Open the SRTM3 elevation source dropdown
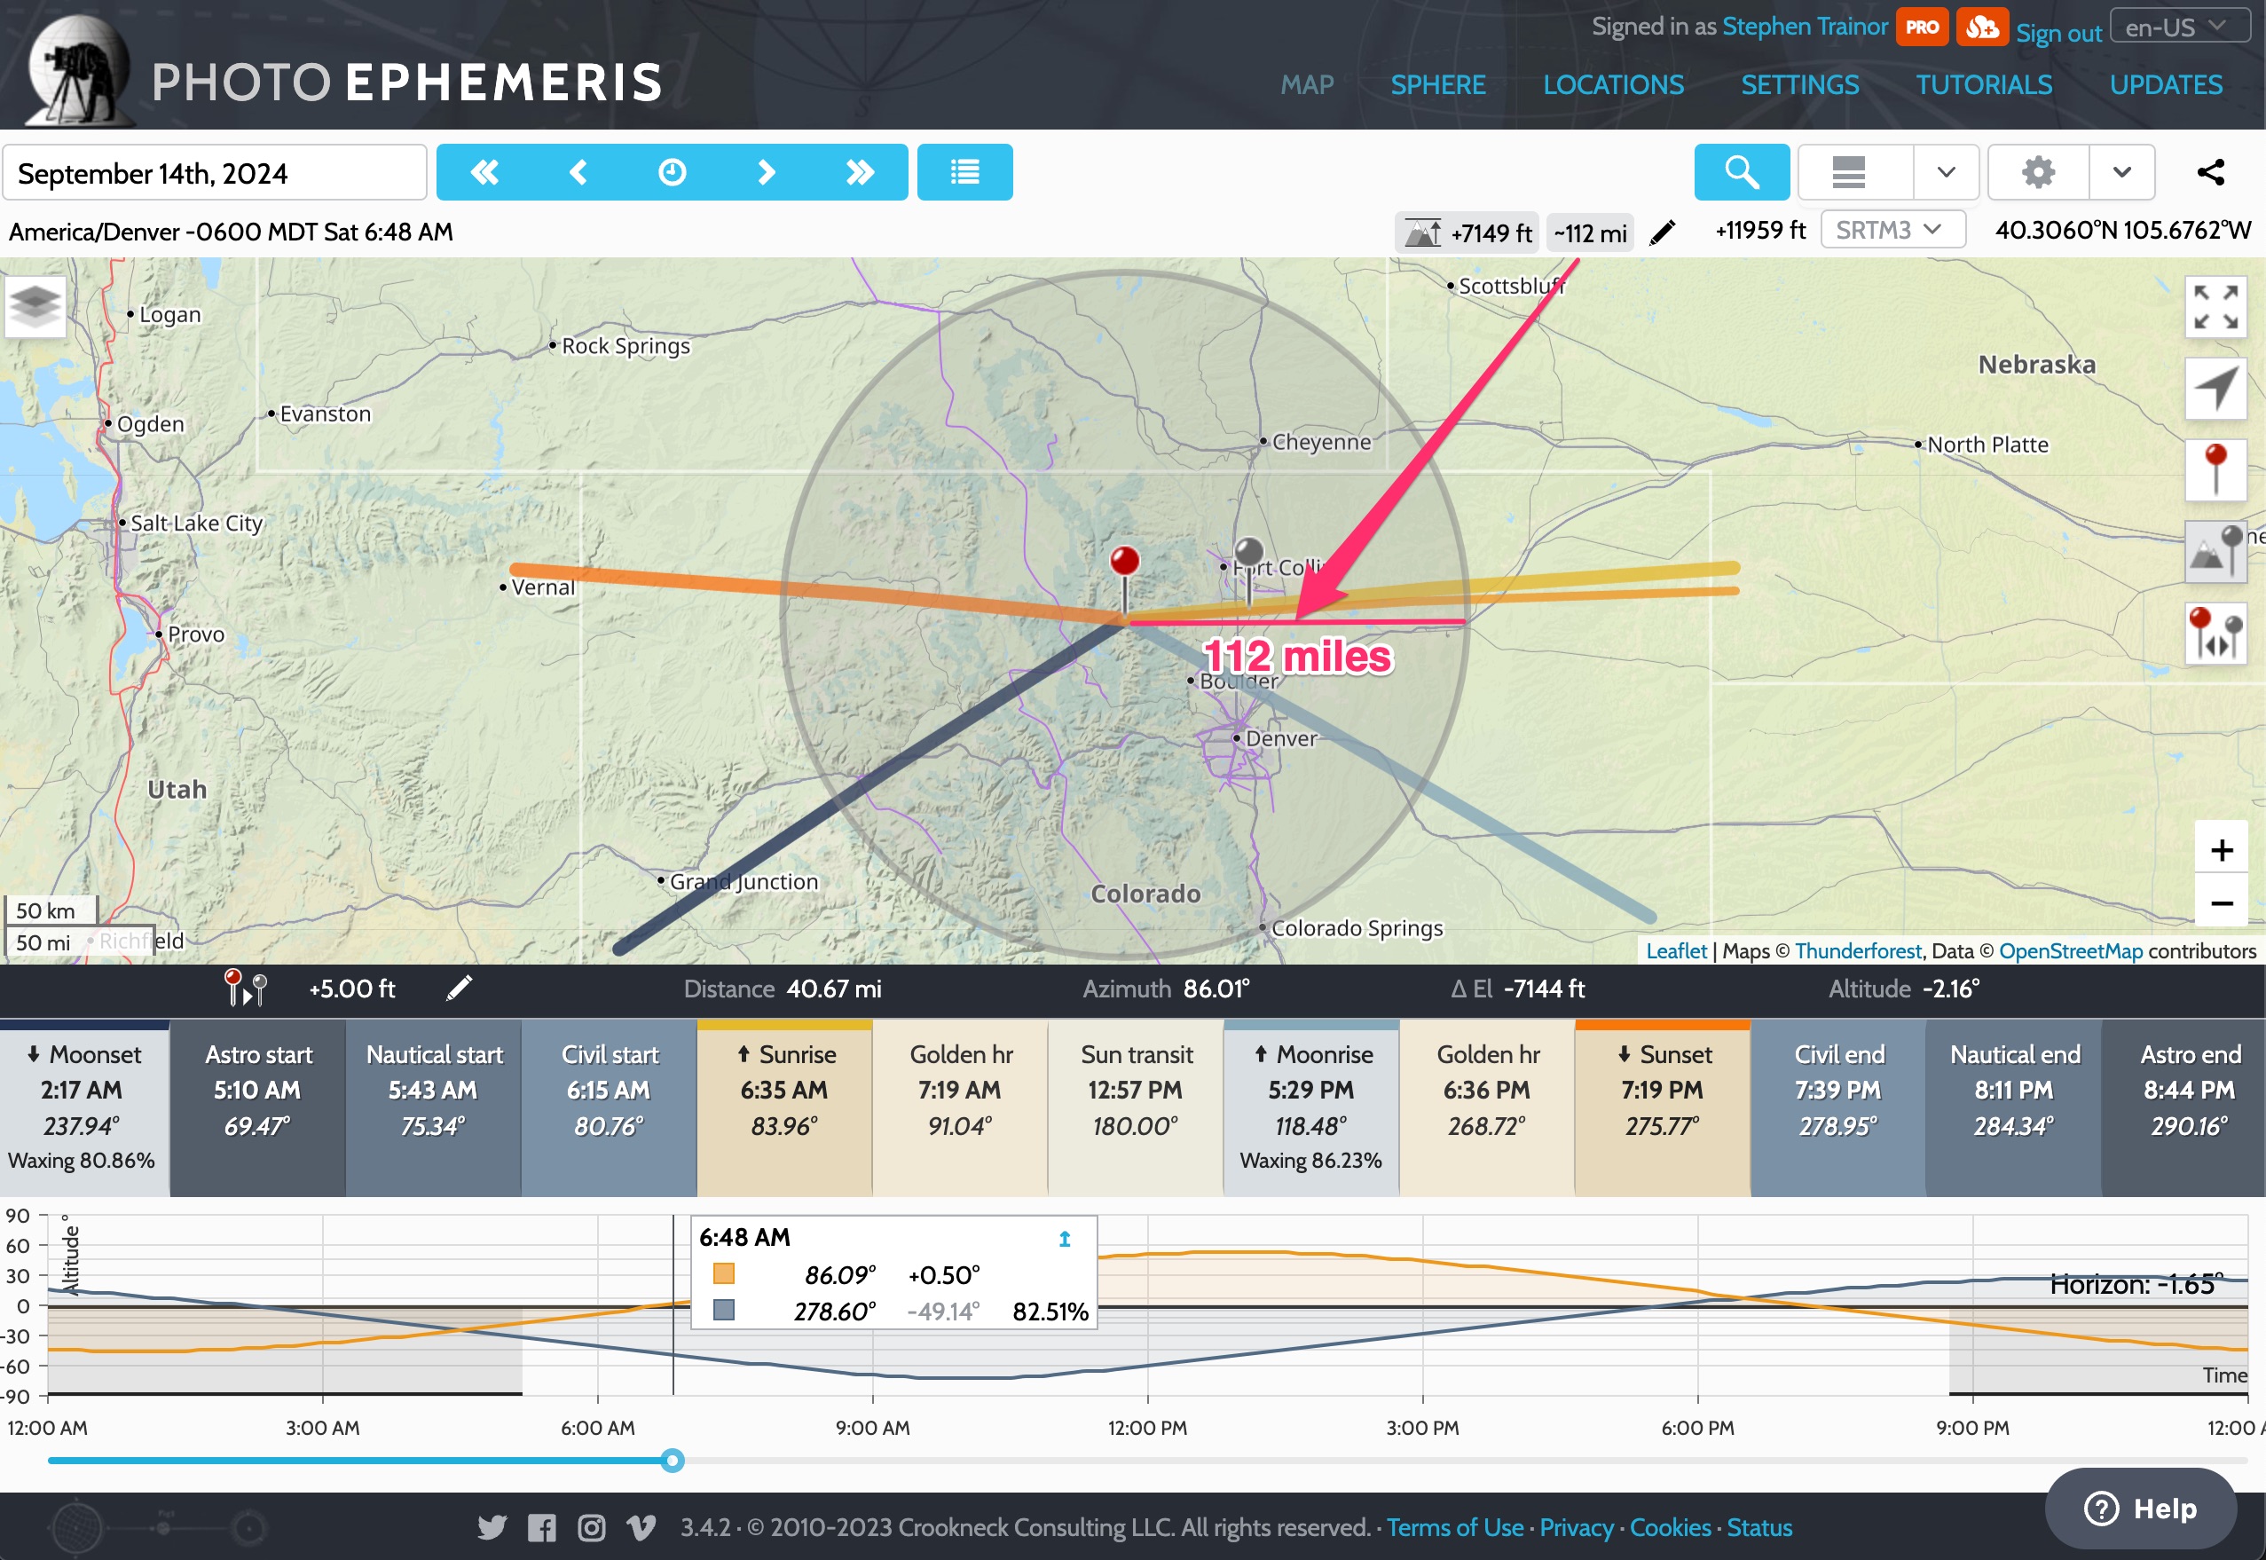 (x=1892, y=230)
